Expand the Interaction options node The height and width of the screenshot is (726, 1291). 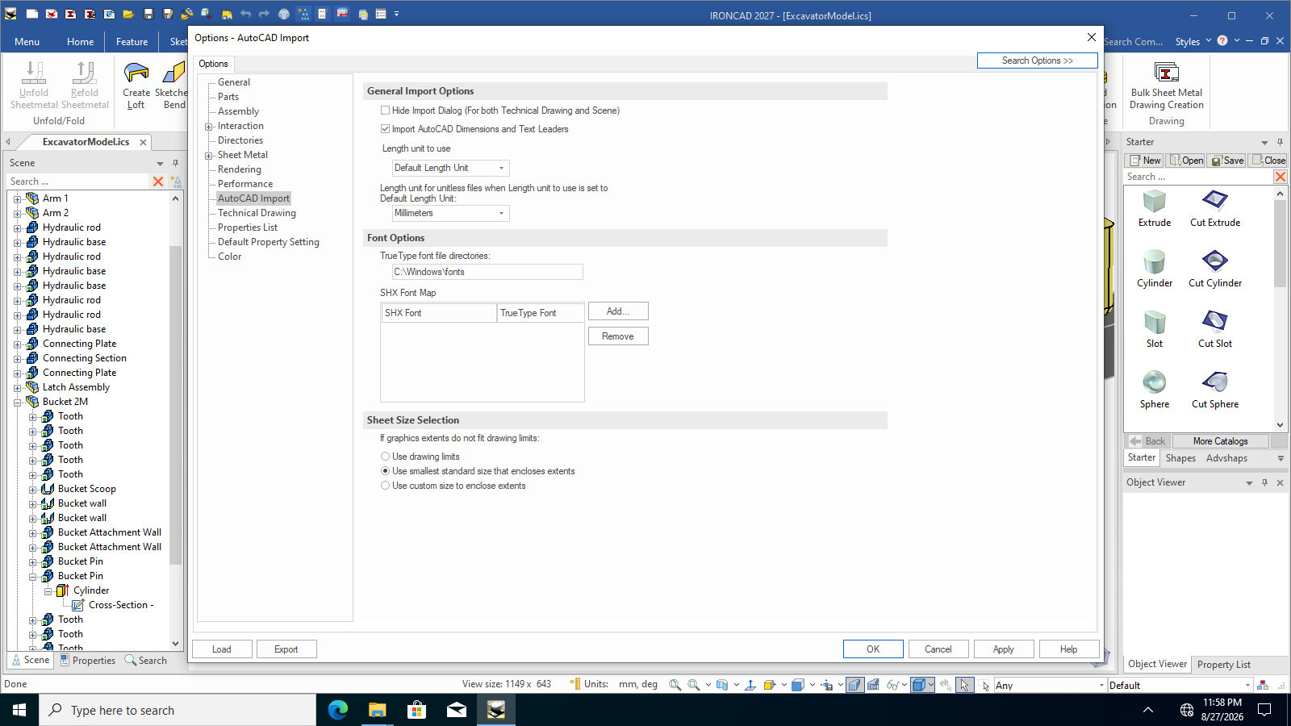click(x=209, y=127)
